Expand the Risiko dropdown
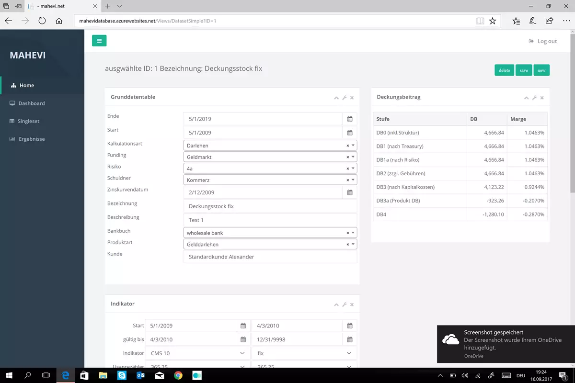 (270, 169)
